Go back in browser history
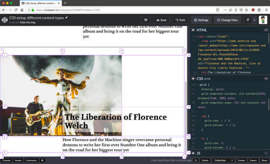This screenshot has height=164, width=270. pyautogui.click(x=4, y=10)
